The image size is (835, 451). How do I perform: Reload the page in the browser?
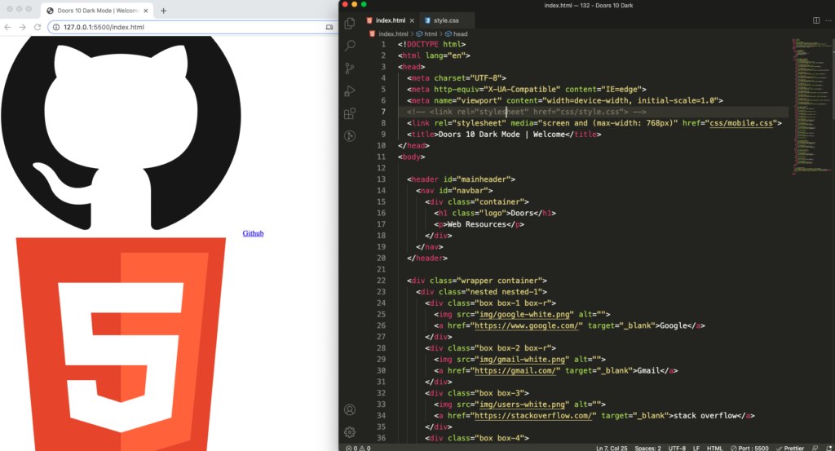(x=38, y=27)
